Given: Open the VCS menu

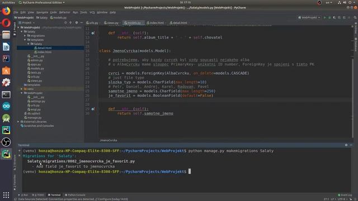Looking at the screenshot, I should point(92,12).
